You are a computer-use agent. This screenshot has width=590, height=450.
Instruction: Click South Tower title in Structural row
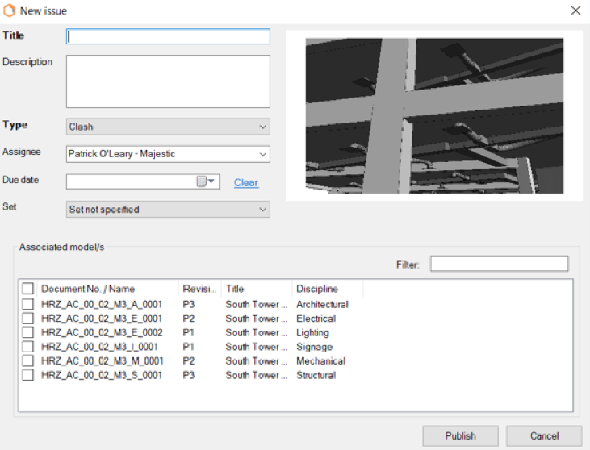(256, 375)
